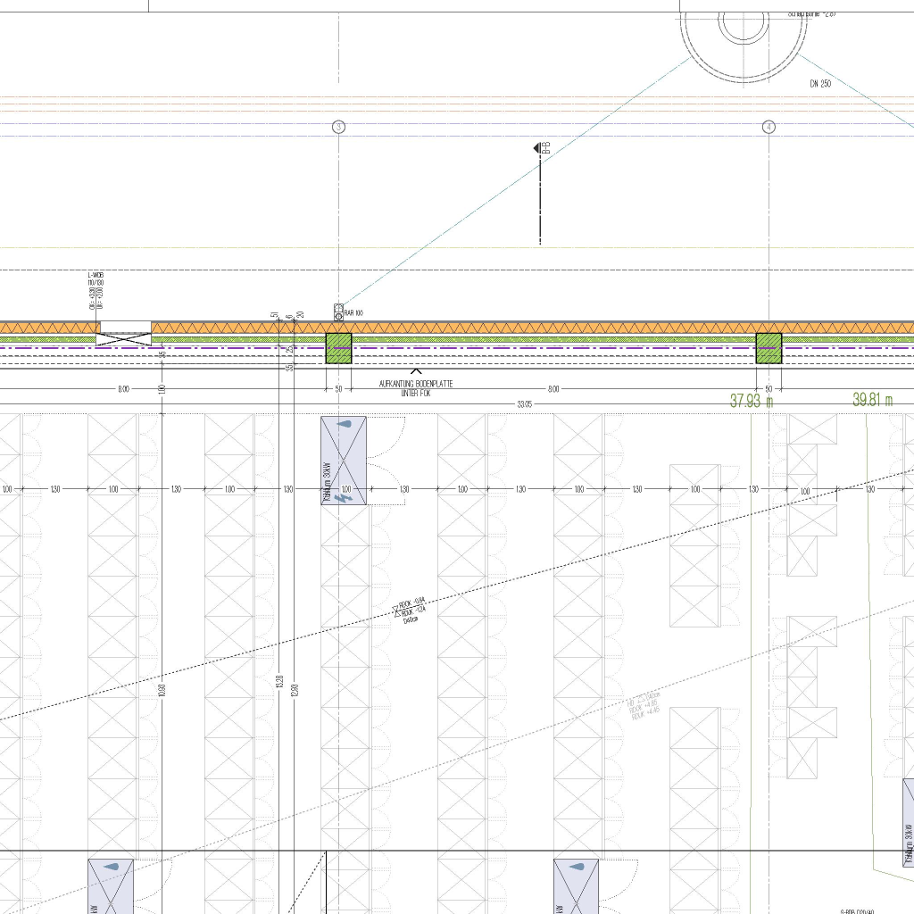Click the grid axis bubble numbered 4
The width and height of the screenshot is (914, 914).
[769, 127]
